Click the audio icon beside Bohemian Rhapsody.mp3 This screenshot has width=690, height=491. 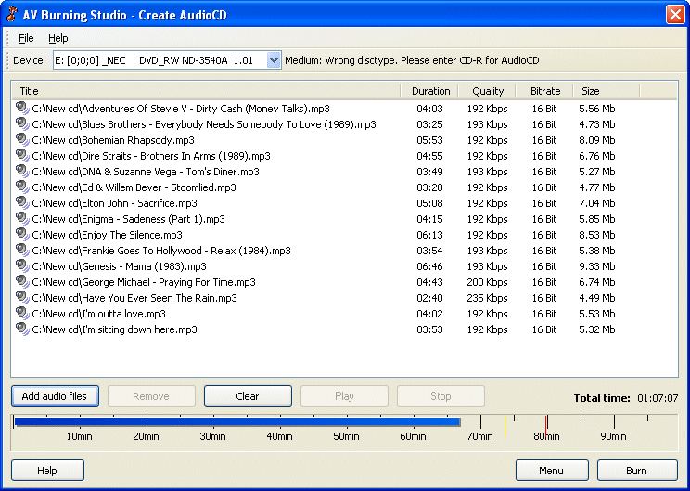[x=22, y=139]
